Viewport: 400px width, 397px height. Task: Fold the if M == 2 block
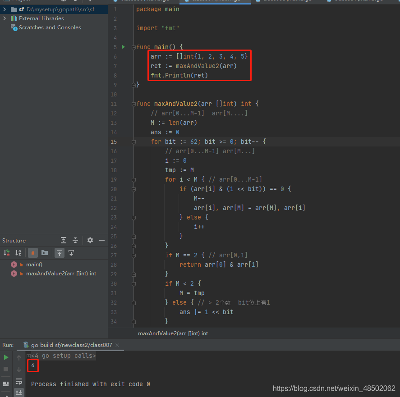pos(133,256)
